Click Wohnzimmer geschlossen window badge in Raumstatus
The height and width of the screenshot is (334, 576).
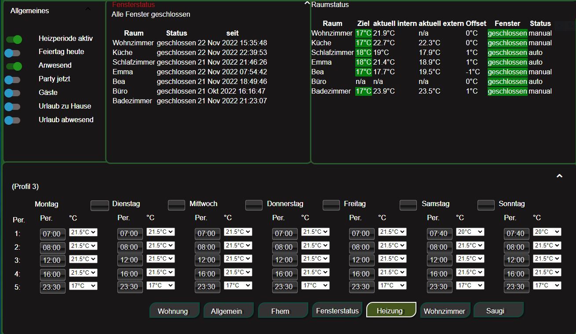coord(507,33)
